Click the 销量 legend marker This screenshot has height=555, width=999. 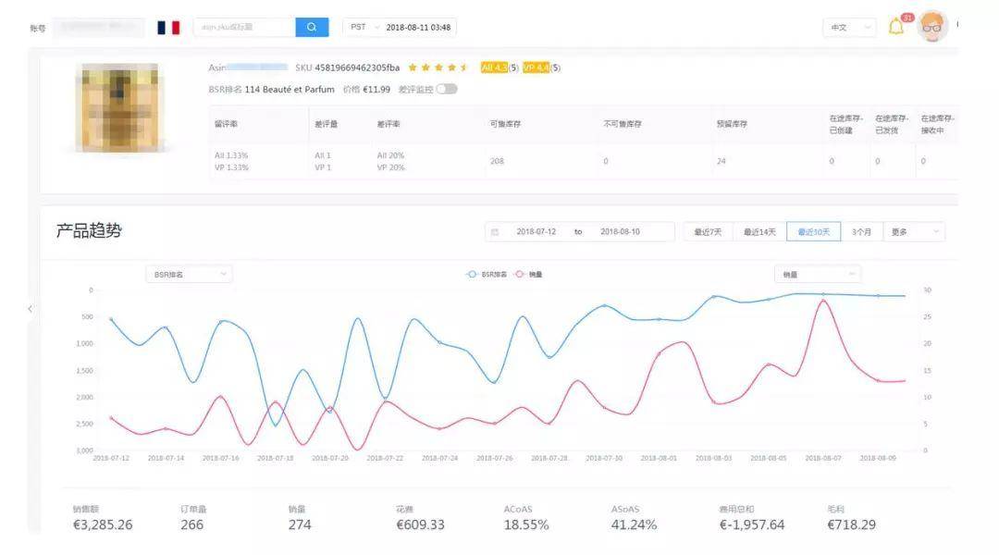(520, 275)
